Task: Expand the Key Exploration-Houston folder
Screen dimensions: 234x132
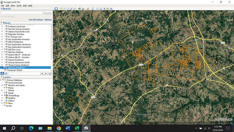Action: coord(2,39)
